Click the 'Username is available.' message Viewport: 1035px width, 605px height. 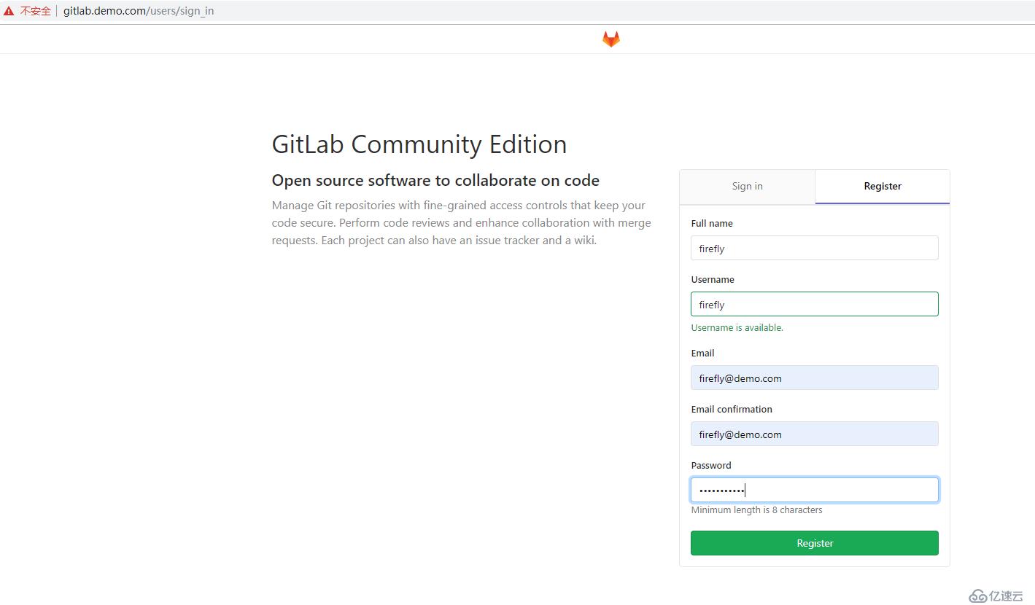[x=737, y=328]
